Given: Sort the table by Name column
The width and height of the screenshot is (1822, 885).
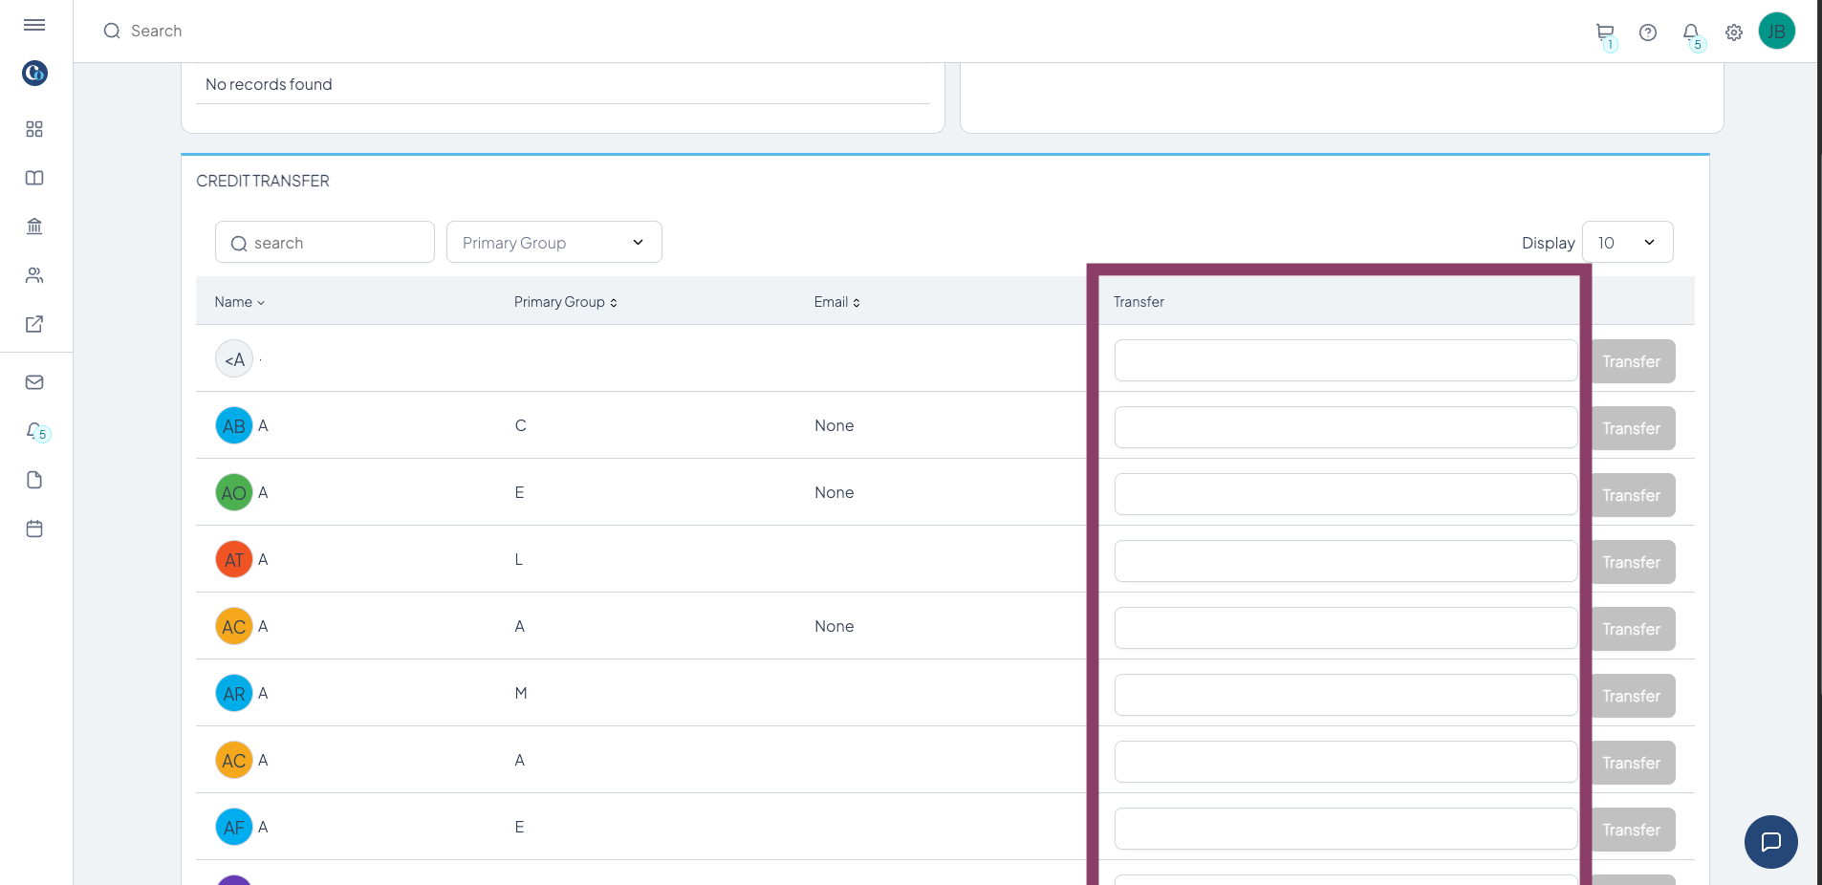Looking at the screenshot, I should pos(240,302).
